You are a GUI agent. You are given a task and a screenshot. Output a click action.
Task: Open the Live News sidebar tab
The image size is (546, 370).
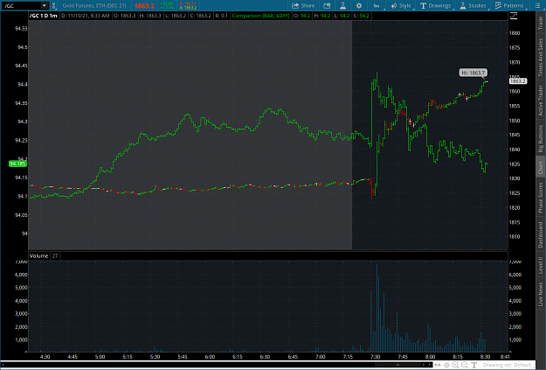point(541,294)
